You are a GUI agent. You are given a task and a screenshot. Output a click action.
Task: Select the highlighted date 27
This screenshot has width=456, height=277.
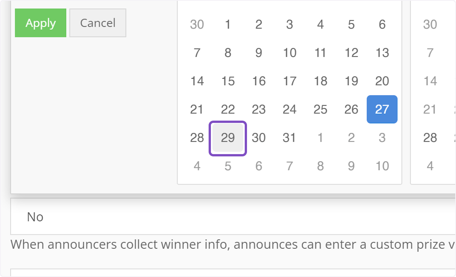click(382, 109)
